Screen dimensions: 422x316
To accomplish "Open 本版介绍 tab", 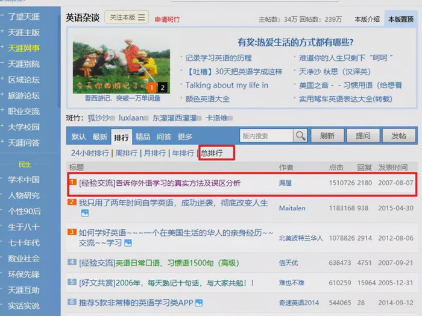I will pyautogui.click(x=367, y=19).
